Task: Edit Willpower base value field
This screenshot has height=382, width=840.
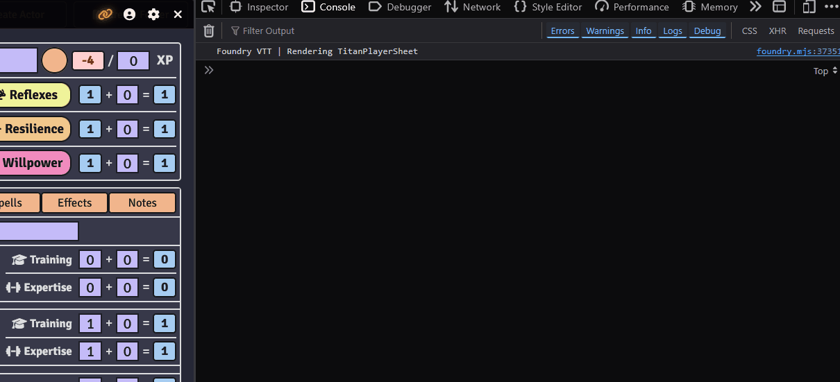Action: (90, 163)
